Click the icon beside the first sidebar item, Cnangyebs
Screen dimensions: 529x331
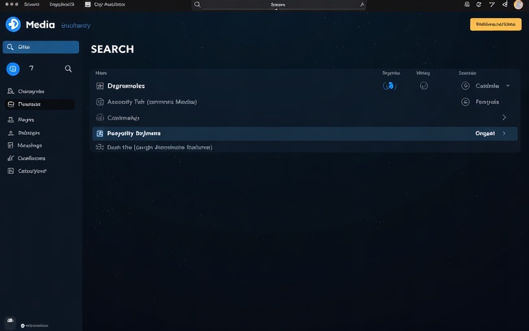(x=11, y=91)
